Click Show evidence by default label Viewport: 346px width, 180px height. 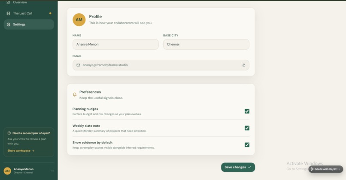click(x=92, y=143)
